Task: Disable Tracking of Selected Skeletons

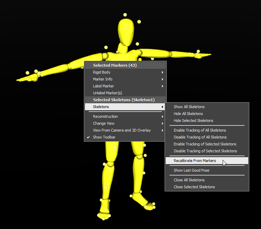Action: click(205, 151)
